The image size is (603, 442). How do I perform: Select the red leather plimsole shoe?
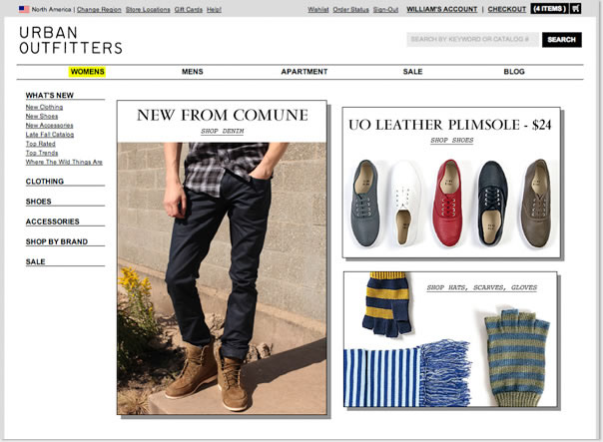click(x=447, y=203)
